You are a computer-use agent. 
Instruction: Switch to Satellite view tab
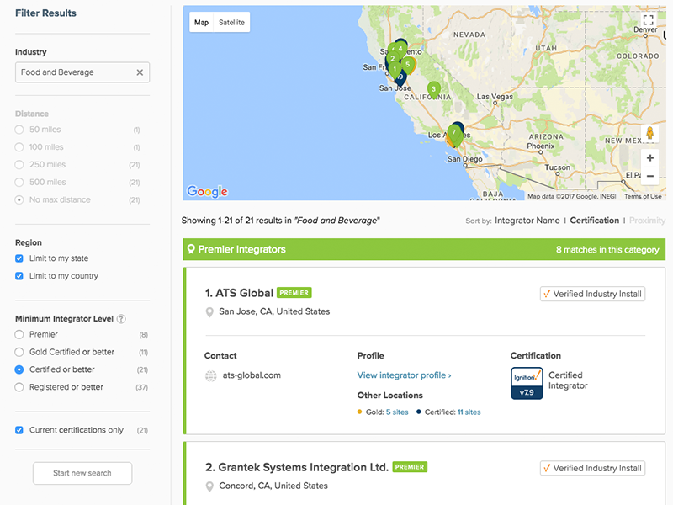(232, 23)
